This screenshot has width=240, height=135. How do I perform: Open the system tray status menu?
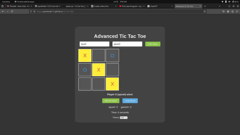tap(230, 2)
